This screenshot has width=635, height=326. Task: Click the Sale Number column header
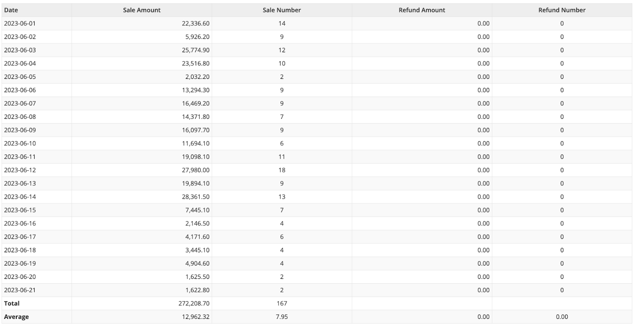281,10
